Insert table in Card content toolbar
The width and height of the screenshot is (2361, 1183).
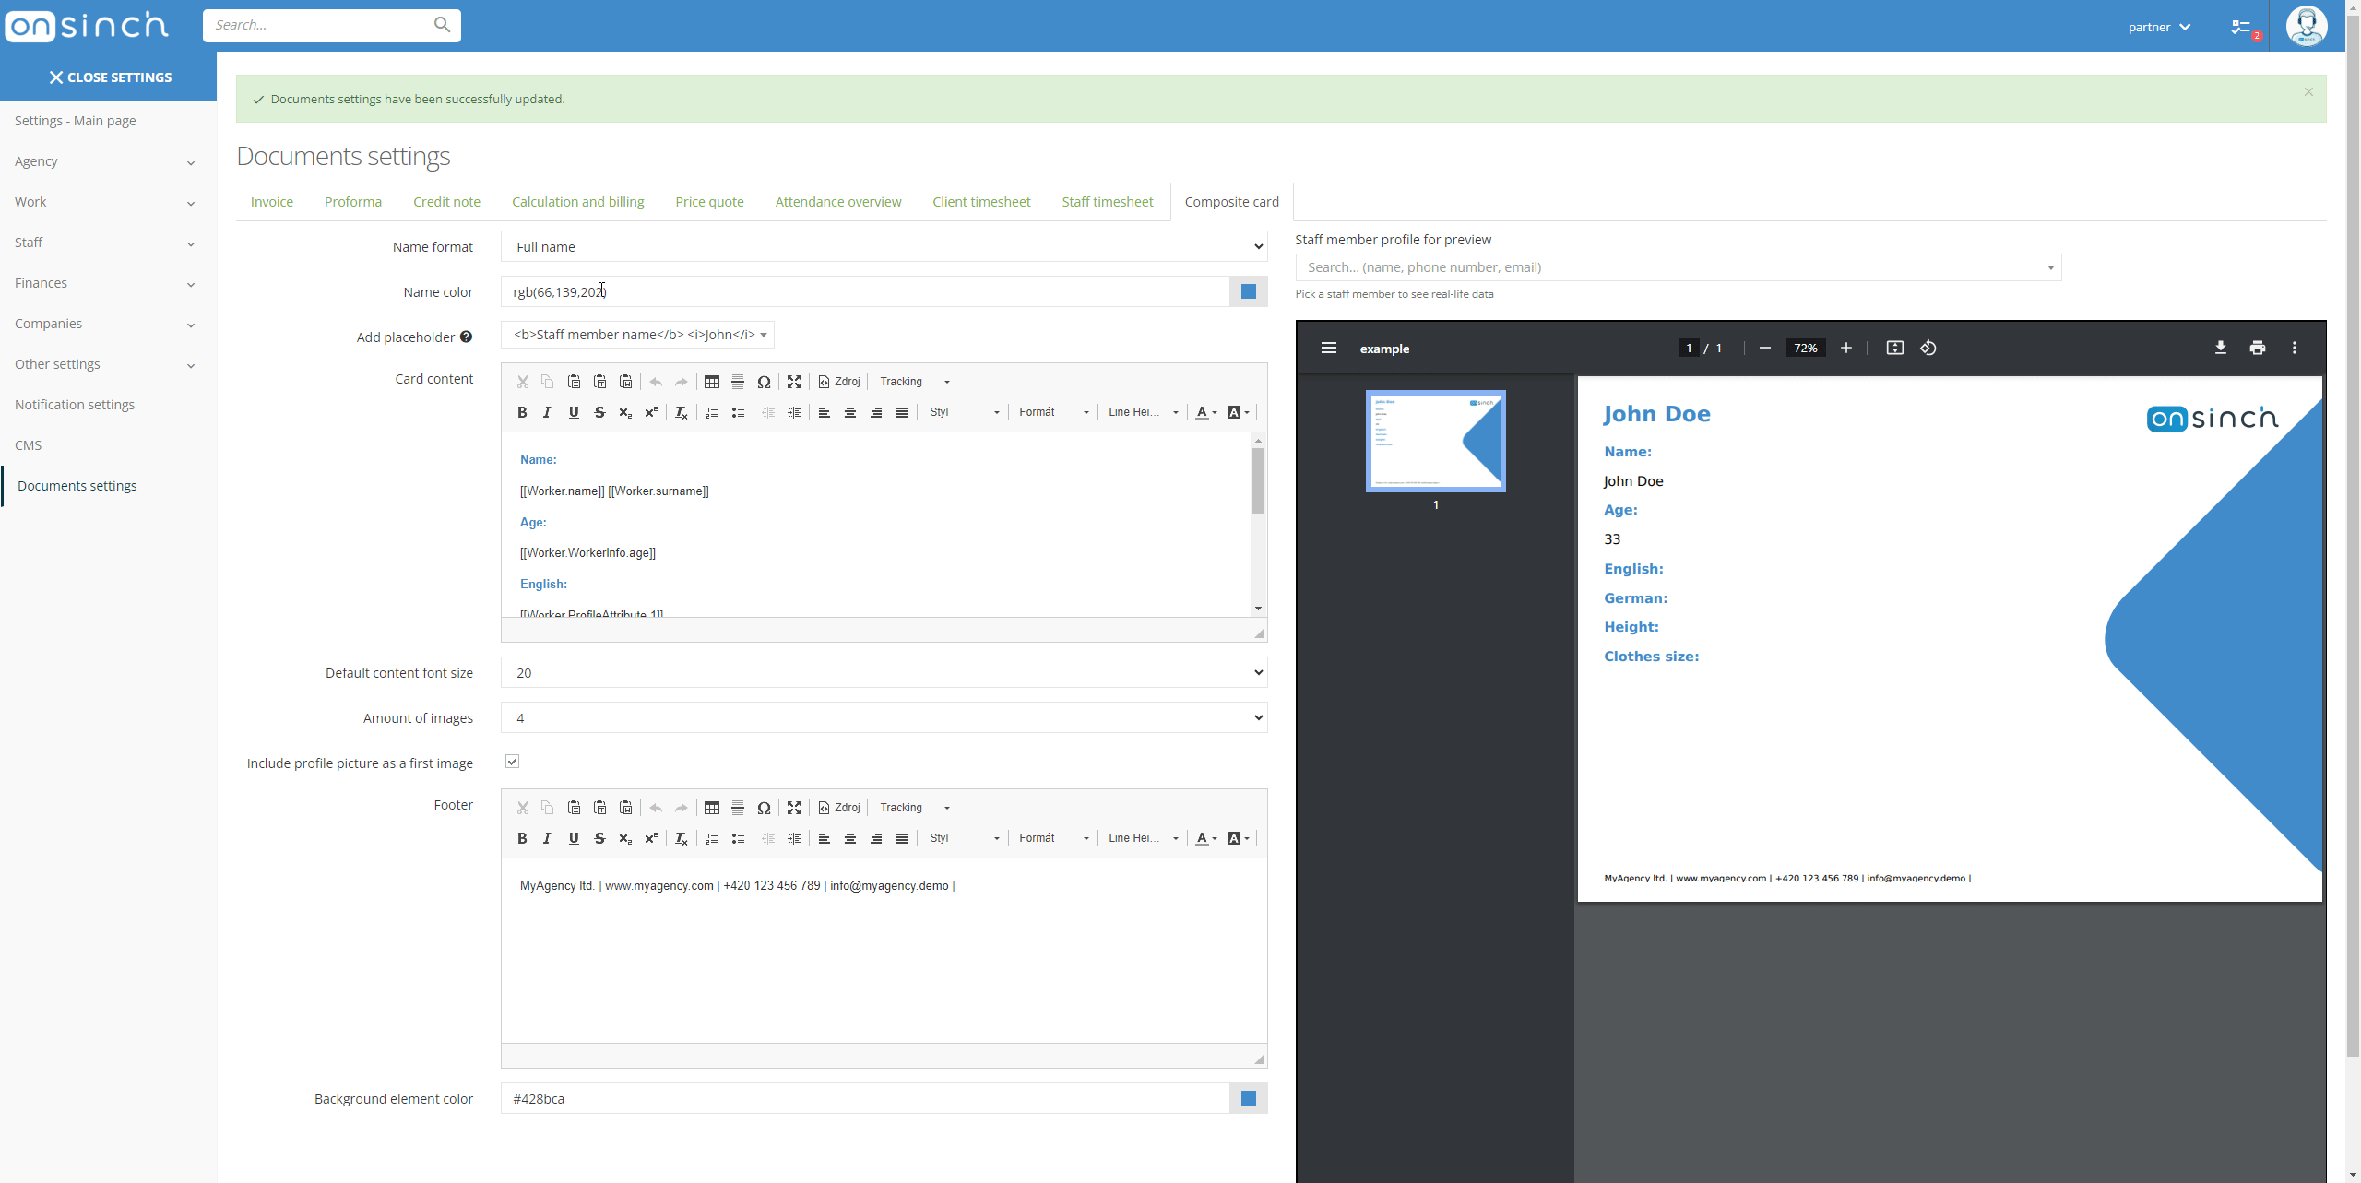(x=711, y=382)
